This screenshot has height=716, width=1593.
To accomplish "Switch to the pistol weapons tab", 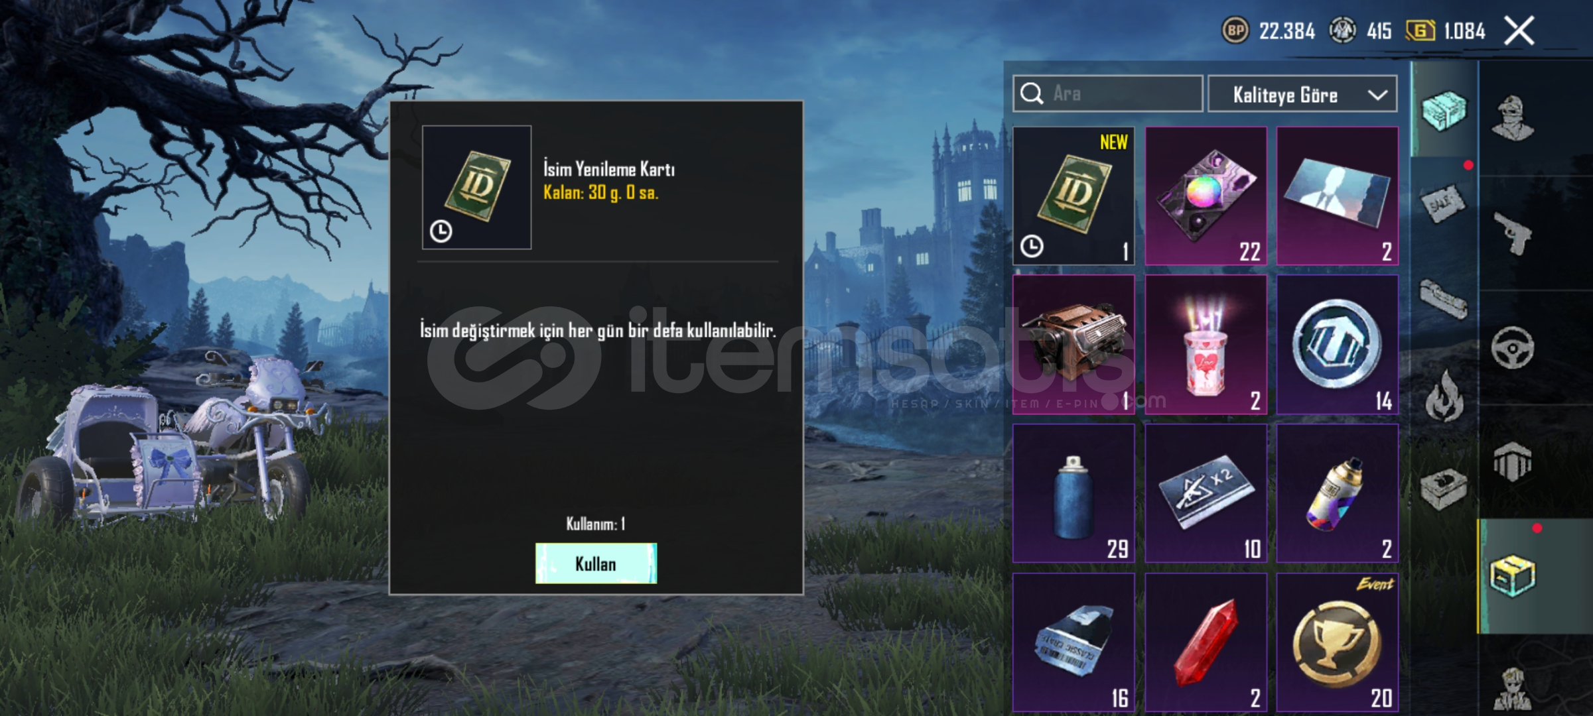I will click(x=1513, y=233).
